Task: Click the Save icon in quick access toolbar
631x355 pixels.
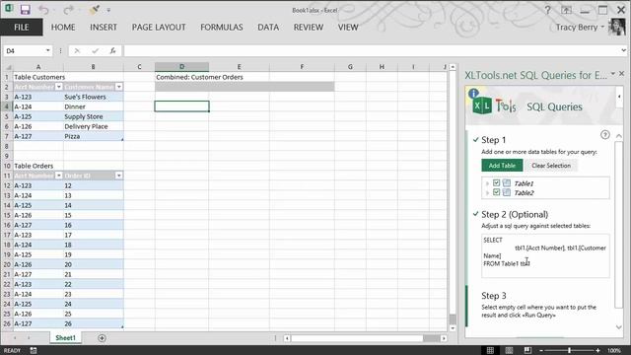Action: [25, 10]
